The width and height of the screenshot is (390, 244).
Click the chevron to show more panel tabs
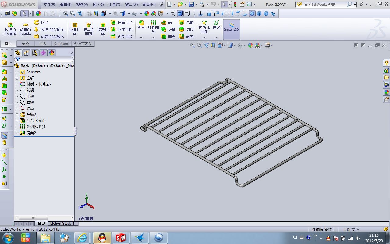tap(71, 52)
